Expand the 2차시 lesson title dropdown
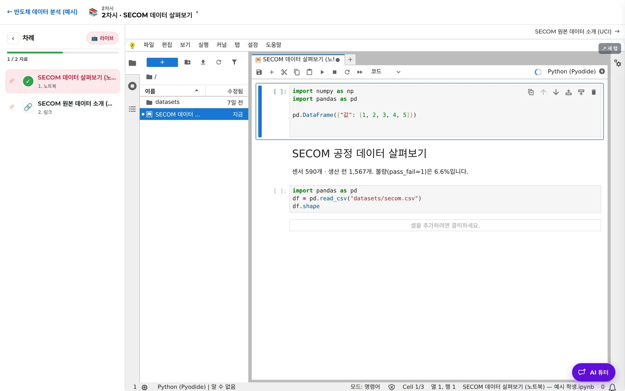625x391 pixels. (x=197, y=13)
